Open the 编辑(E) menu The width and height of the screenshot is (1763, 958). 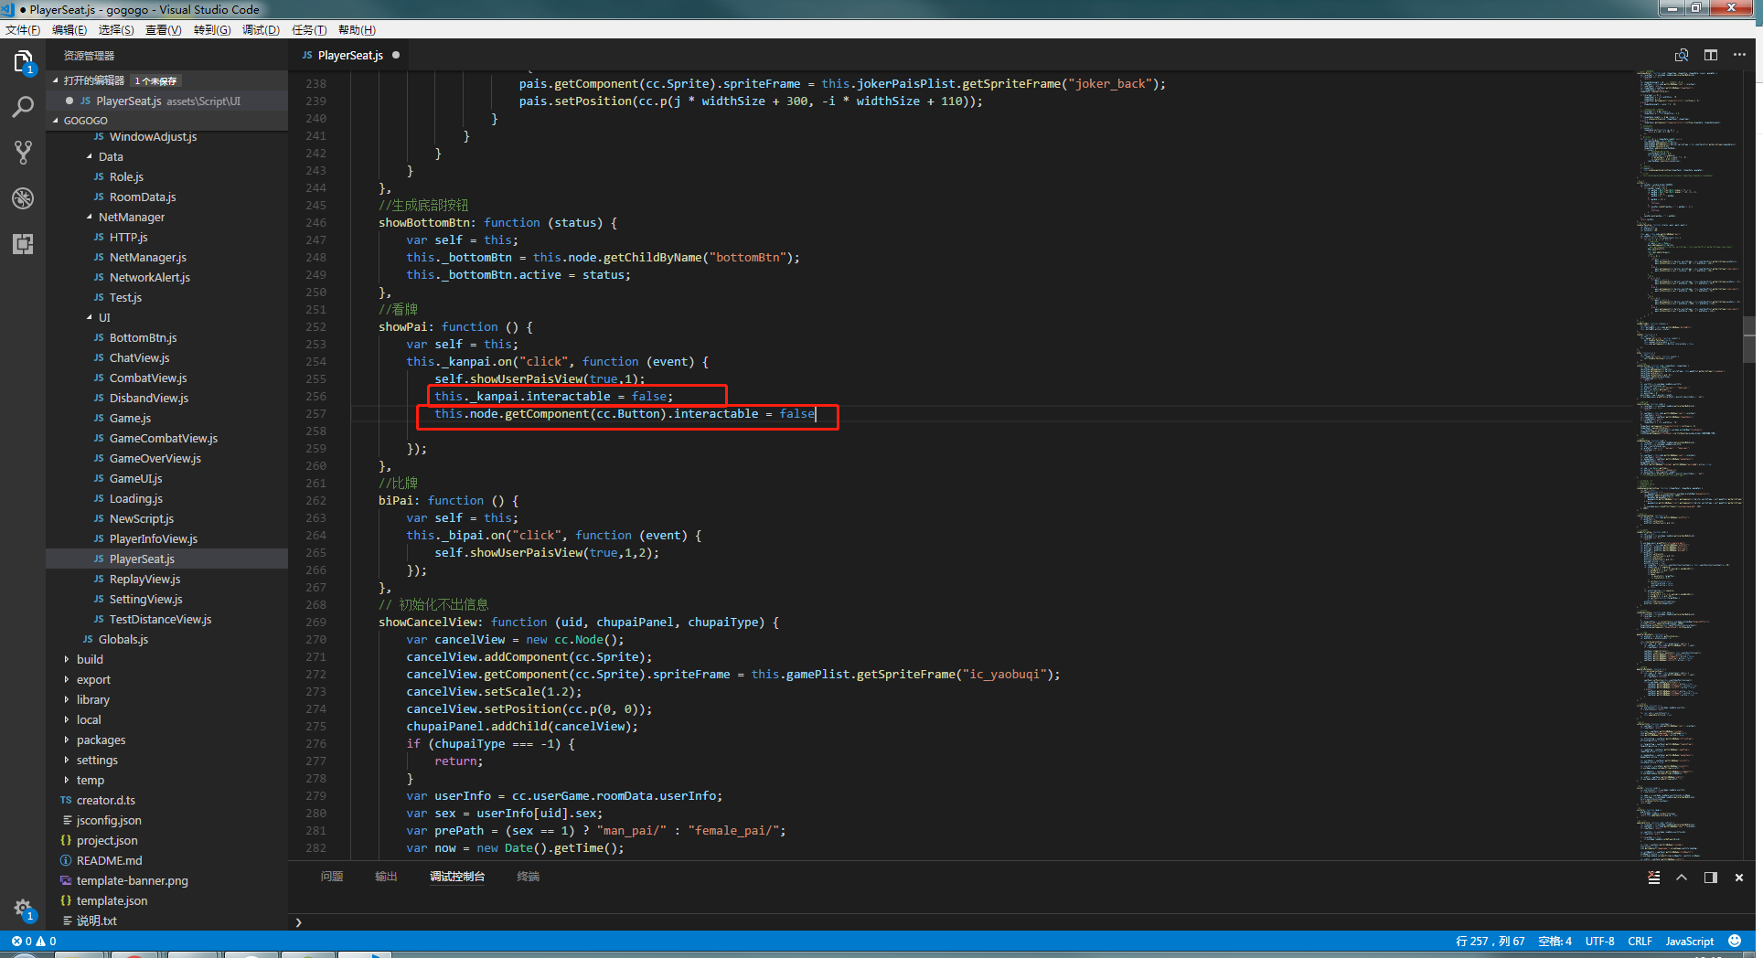(x=69, y=29)
